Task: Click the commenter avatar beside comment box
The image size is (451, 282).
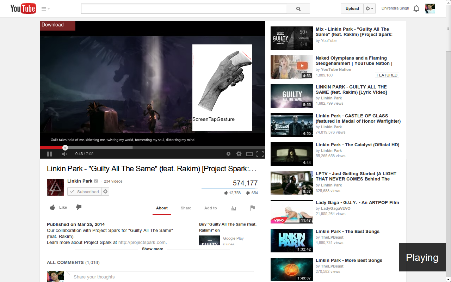Action: (55, 276)
